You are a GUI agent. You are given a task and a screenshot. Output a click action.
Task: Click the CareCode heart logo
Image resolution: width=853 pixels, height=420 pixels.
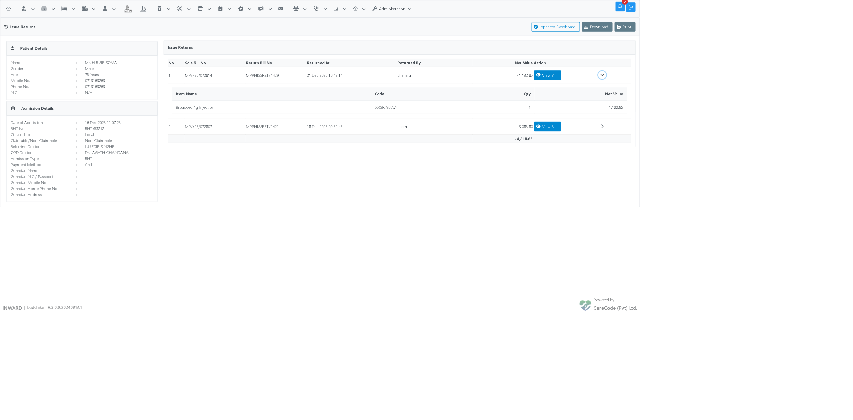pos(585,305)
